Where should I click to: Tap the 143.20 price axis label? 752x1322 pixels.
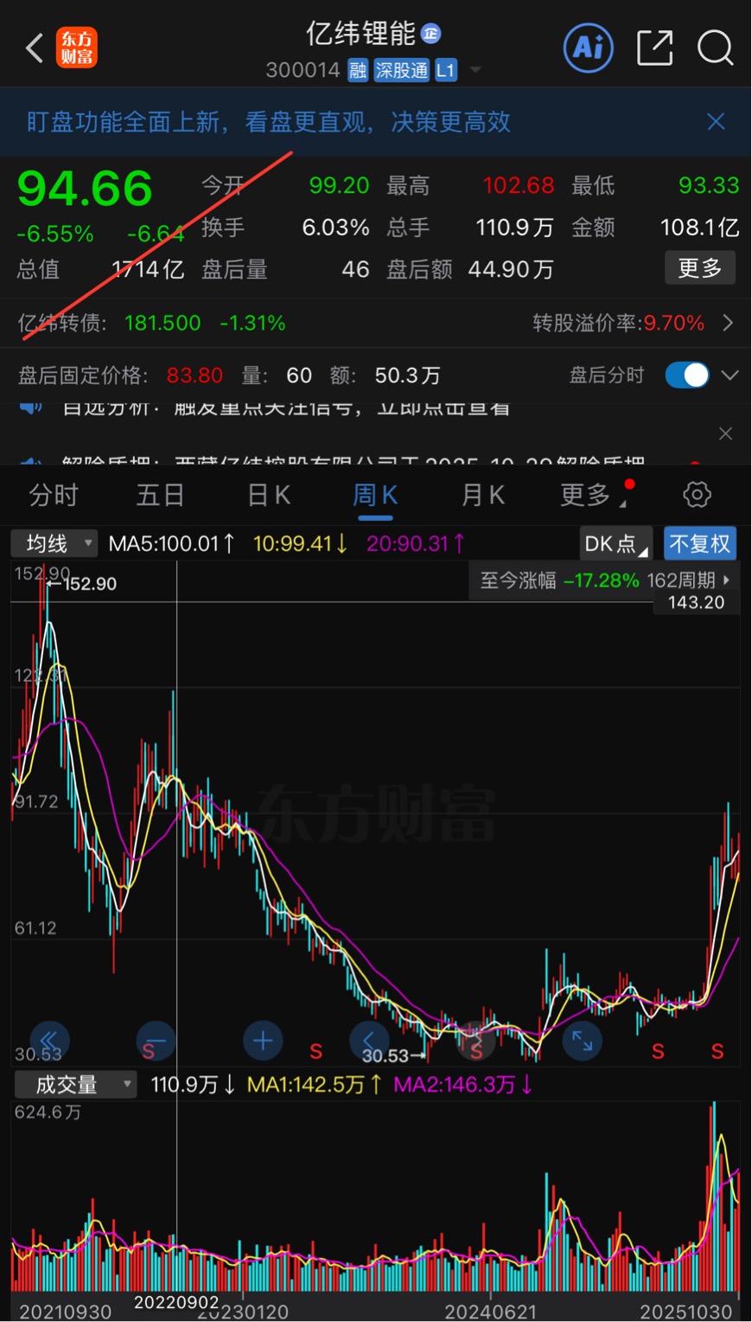696,602
